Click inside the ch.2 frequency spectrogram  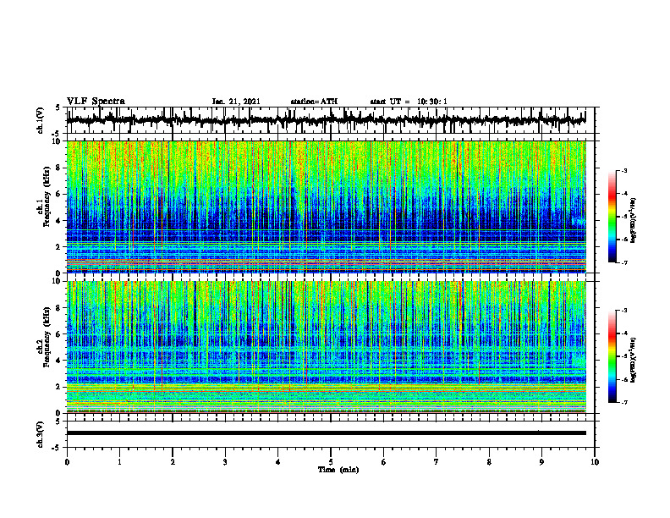pyautogui.click(x=326, y=347)
